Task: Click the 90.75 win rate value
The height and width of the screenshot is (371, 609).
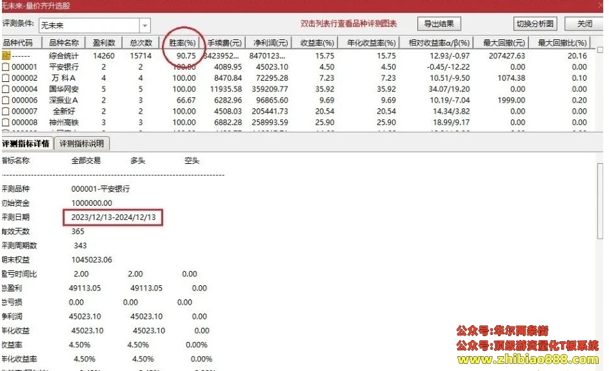Action: (186, 55)
